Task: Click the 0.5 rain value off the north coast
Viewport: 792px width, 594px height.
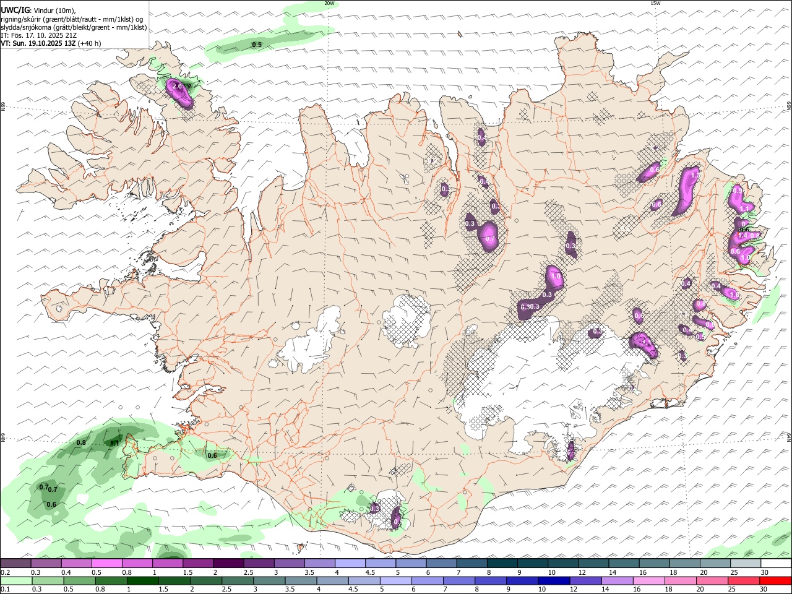Action: pos(257,45)
